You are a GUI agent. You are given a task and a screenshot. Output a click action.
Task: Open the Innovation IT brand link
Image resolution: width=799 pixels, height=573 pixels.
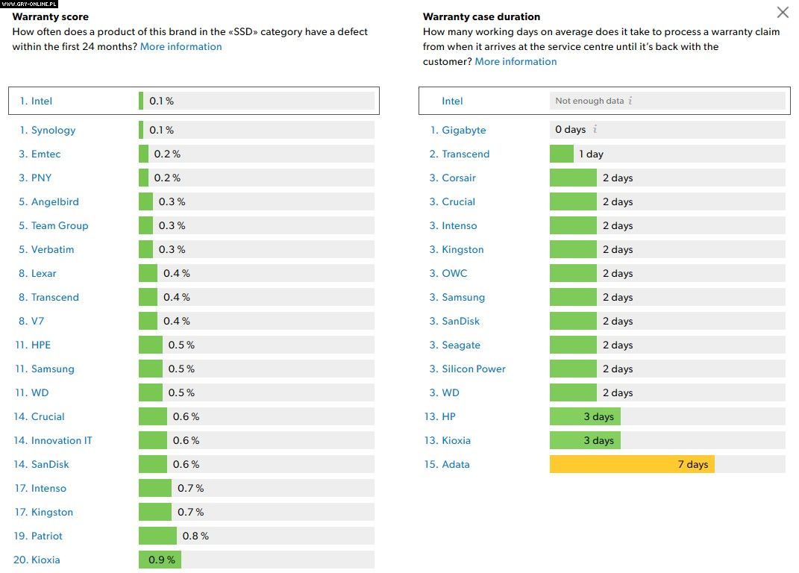click(x=61, y=440)
